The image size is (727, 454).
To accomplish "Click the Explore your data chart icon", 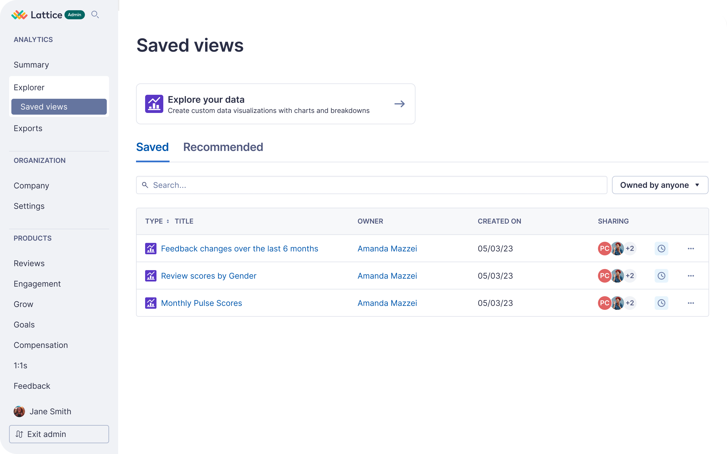I will [154, 104].
